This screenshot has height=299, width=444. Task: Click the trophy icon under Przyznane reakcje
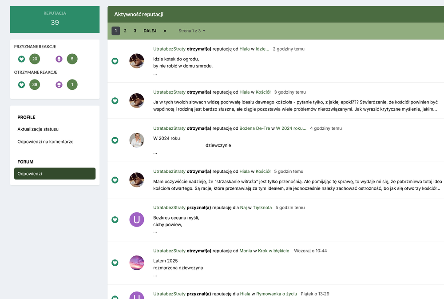coord(59,59)
